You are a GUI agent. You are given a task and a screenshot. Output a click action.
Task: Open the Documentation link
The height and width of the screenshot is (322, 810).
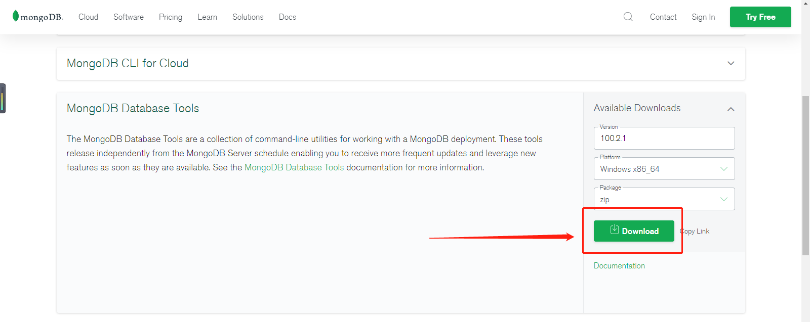[x=619, y=266]
